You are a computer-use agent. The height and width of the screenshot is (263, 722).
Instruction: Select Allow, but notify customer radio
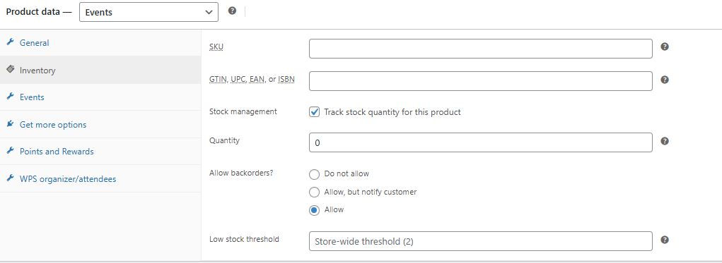pyautogui.click(x=314, y=192)
